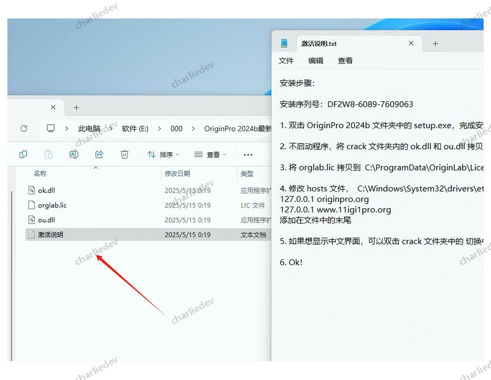Select the ok.dll file name
Screen dimensions: 491x380
click(x=46, y=190)
